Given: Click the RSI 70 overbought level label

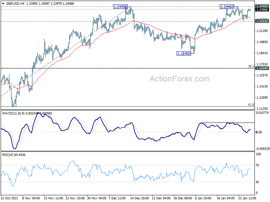Looking at the screenshot, I should tap(257, 165).
